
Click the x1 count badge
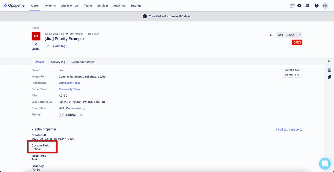tap(36, 44)
